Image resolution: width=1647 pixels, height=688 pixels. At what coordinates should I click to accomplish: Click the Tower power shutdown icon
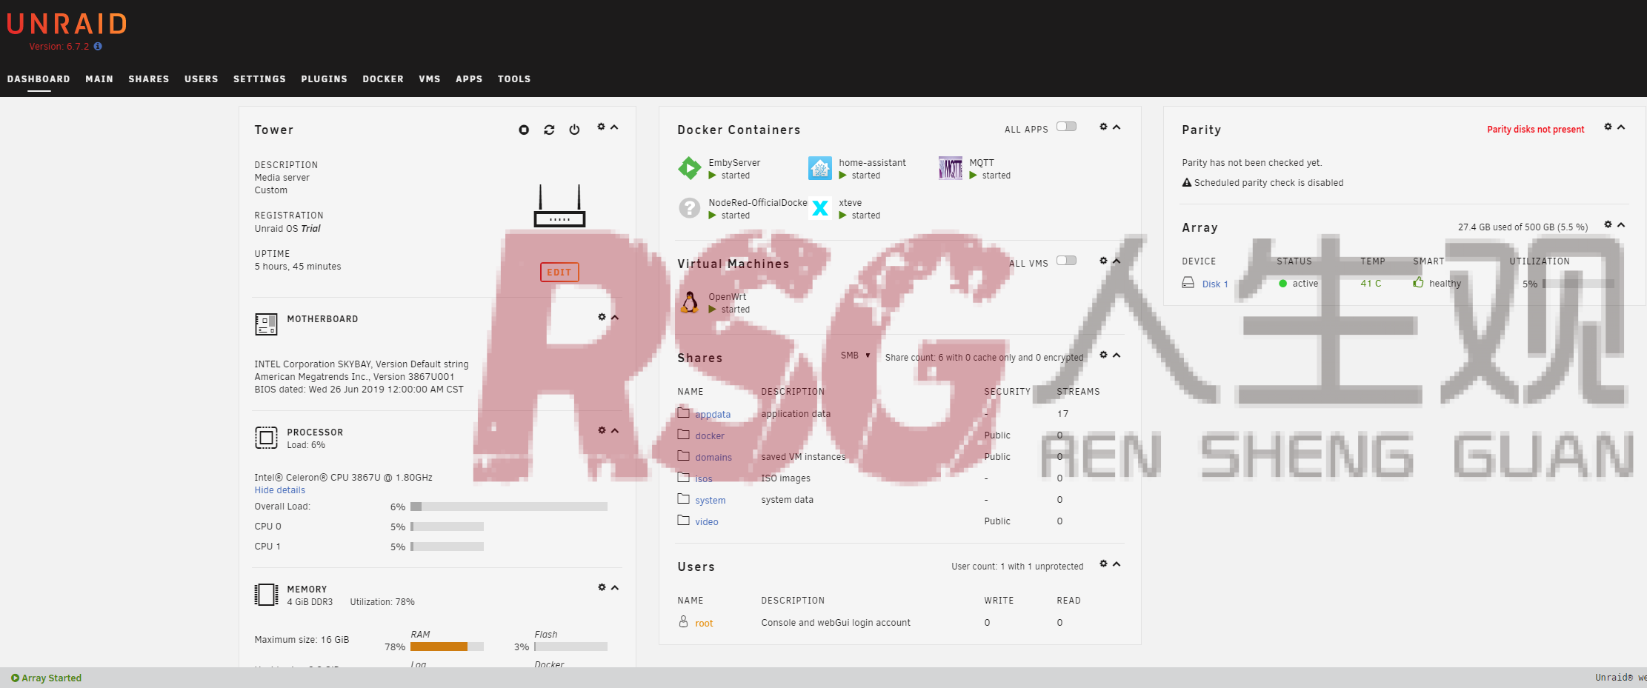[574, 130]
